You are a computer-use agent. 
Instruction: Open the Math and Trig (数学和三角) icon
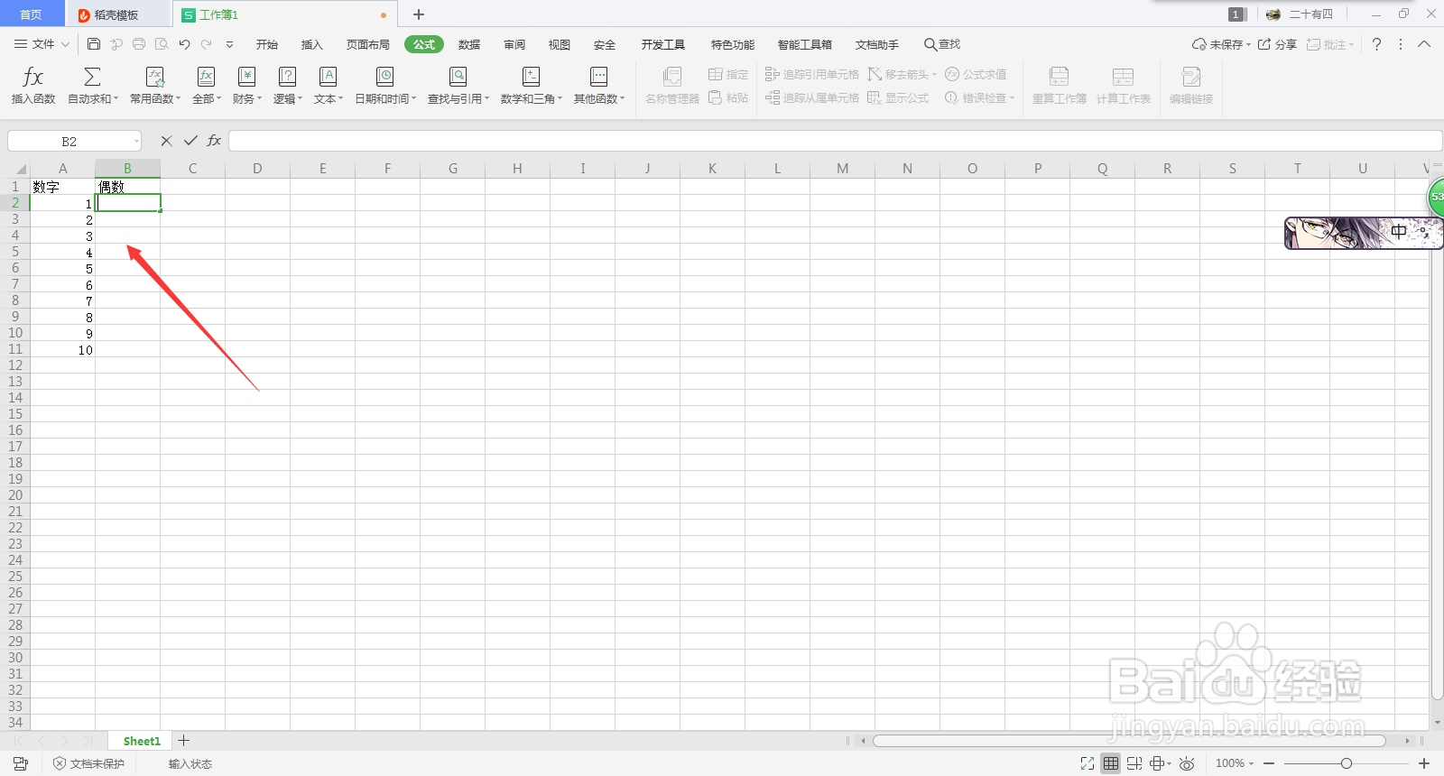click(532, 77)
